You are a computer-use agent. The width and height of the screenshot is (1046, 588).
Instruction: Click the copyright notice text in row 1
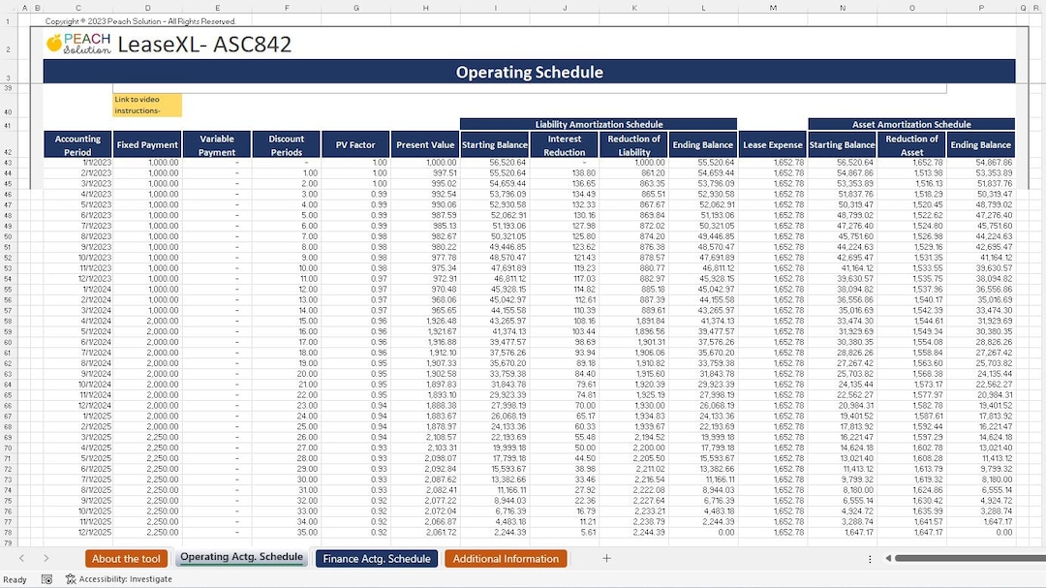pyautogui.click(x=140, y=21)
